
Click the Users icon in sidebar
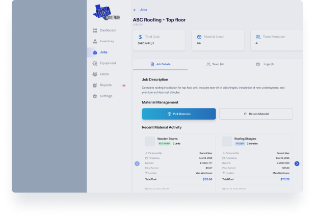click(95, 74)
